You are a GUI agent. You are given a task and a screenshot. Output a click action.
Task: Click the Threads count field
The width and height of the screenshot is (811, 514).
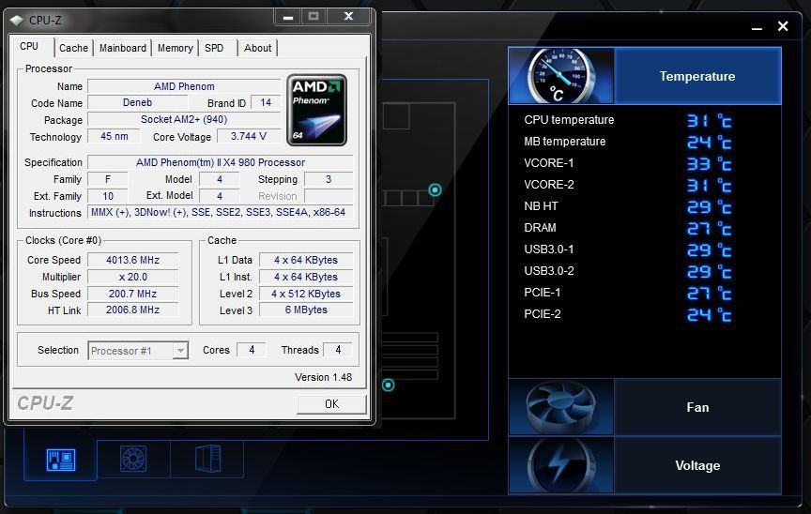pyautogui.click(x=338, y=350)
